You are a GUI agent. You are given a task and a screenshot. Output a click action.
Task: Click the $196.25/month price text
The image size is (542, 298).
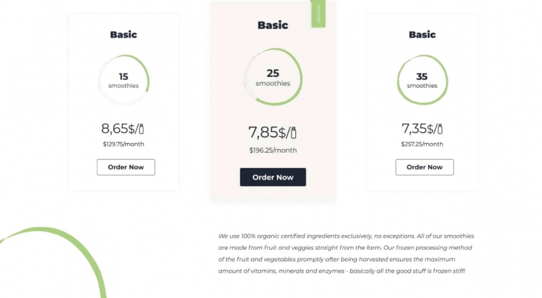pyautogui.click(x=272, y=150)
